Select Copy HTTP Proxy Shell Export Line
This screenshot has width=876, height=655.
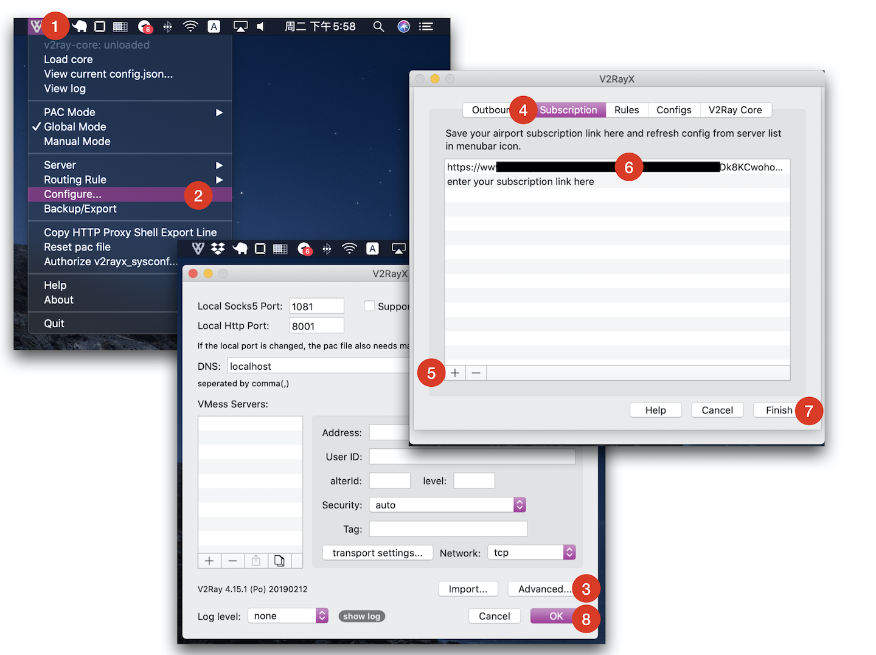pos(130,232)
